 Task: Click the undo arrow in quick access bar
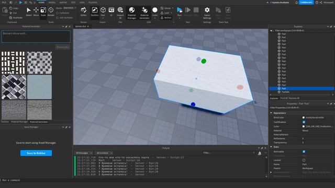30,2
